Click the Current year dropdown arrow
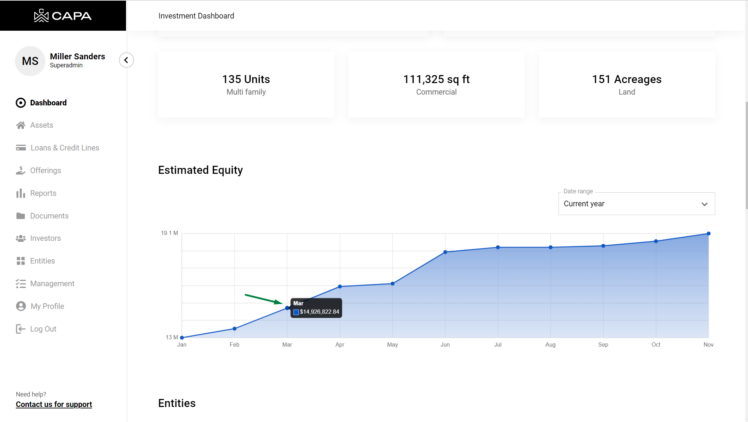Viewport: 748px width, 422px height. tap(704, 204)
